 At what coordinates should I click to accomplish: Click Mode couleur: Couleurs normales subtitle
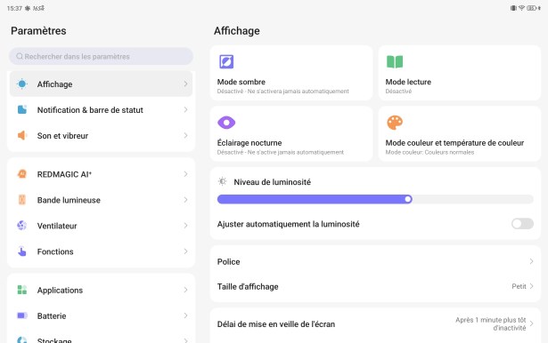[x=429, y=152]
